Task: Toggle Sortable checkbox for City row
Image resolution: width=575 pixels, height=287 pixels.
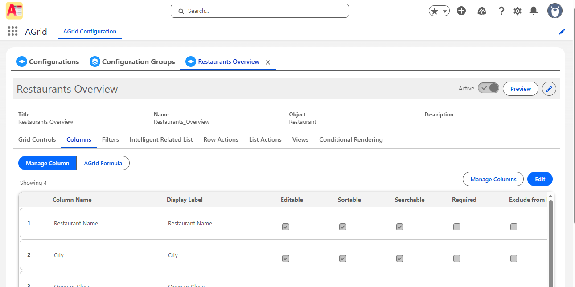Action: point(343,258)
